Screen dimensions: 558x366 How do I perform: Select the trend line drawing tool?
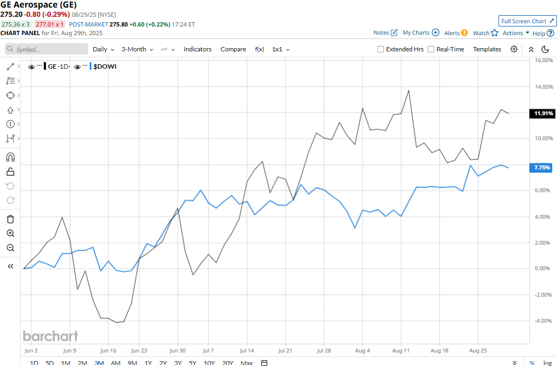[x=10, y=66]
